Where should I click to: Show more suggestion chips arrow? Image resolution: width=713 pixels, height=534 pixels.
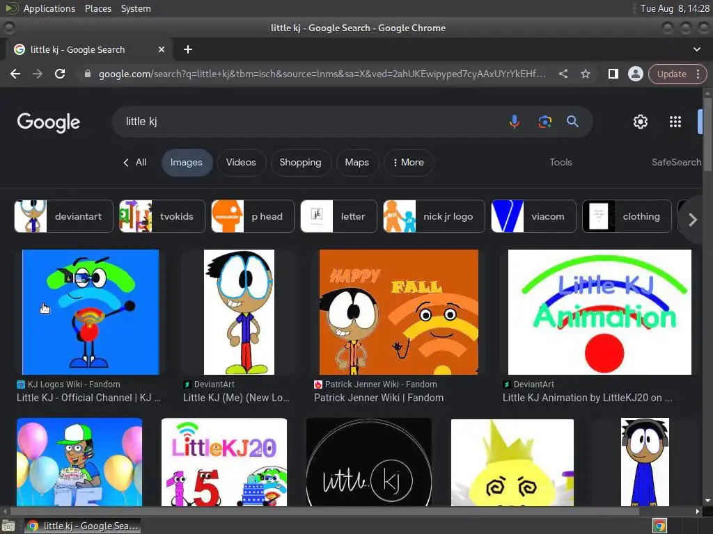point(692,220)
